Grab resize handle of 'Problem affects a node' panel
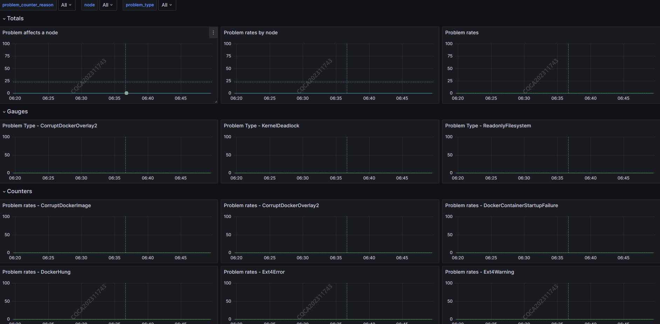Image resolution: width=660 pixels, height=324 pixels. click(x=216, y=101)
